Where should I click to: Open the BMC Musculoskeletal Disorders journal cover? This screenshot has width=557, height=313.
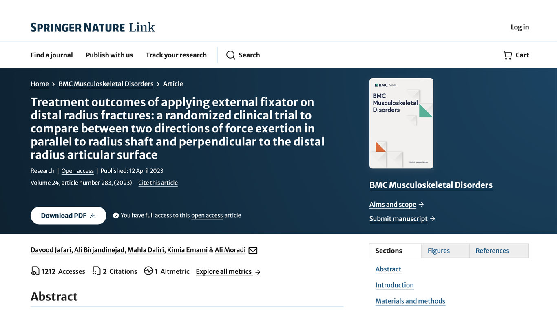[x=401, y=123]
